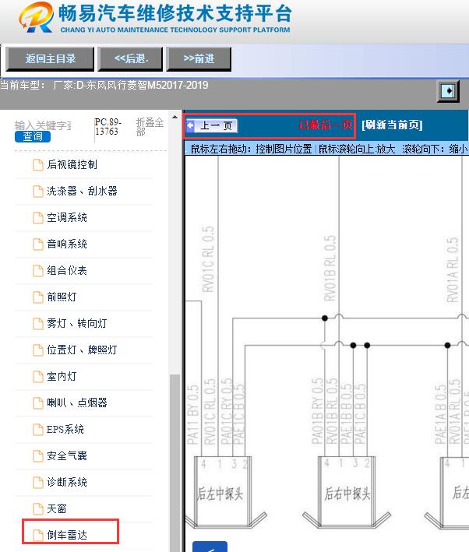Open 洗涤器、刮水器 tree item

pyautogui.click(x=82, y=191)
